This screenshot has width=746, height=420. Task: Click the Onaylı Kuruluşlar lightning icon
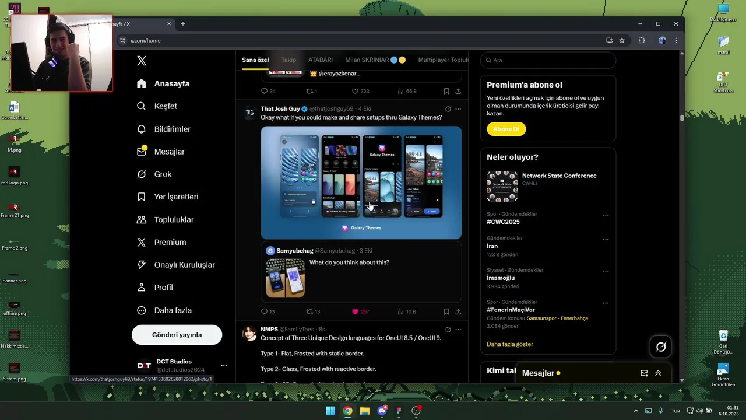pyautogui.click(x=142, y=265)
